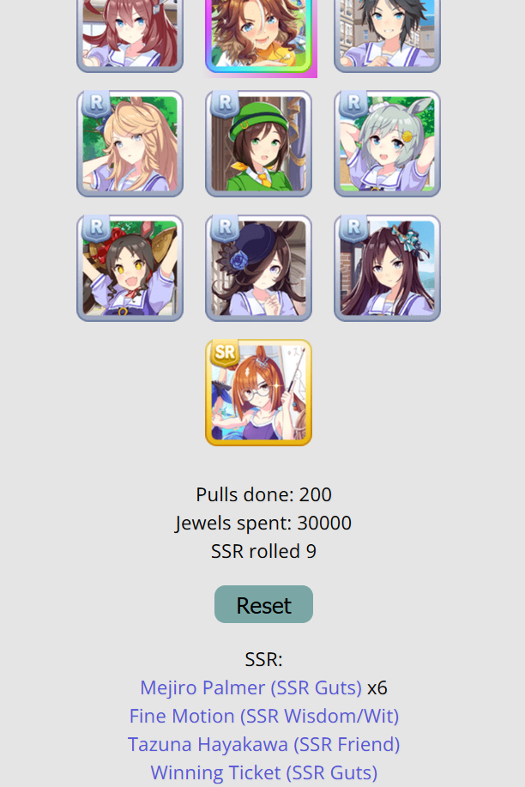Open Fine Motion (SSR Wisdom/Wit) link
The width and height of the screenshot is (525, 787).
(264, 717)
